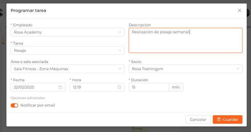This screenshot has height=132, width=251.
Task: Click the Opciones adicionales heading
Action: point(28,98)
